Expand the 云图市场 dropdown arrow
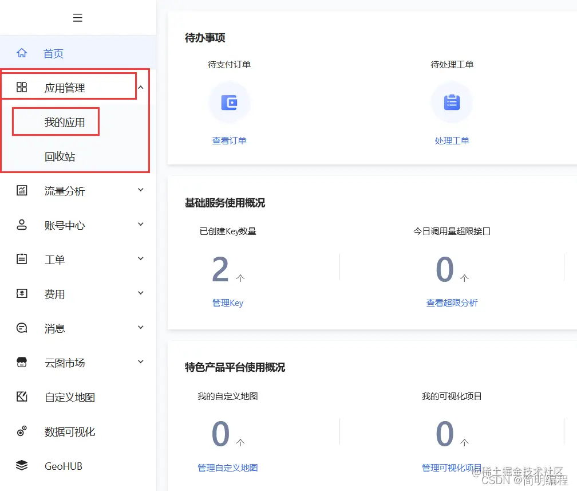 (x=140, y=362)
